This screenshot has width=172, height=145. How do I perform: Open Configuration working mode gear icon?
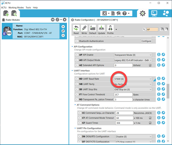(143, 13)
